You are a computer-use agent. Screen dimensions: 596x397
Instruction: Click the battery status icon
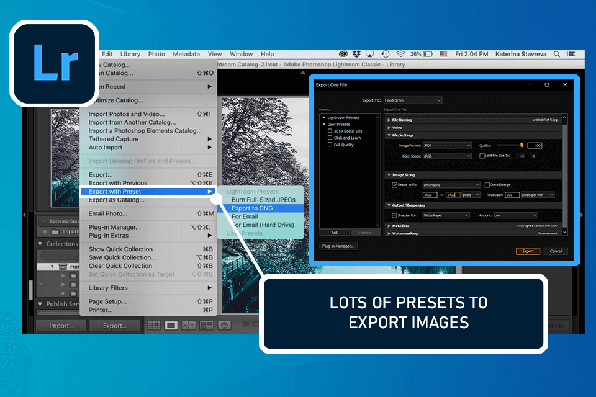pyautogui.click(x=428, y=54)
